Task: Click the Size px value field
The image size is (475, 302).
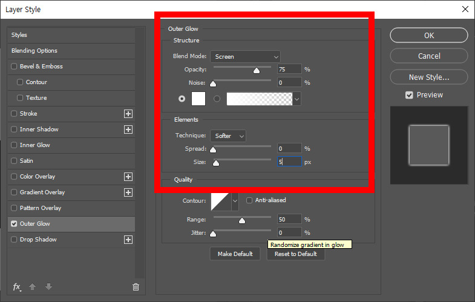Action: (x=289, y=162)
